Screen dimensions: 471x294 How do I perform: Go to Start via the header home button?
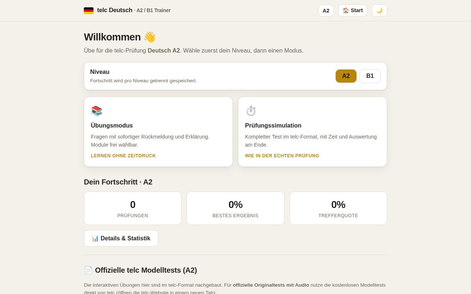pos(353,11)
